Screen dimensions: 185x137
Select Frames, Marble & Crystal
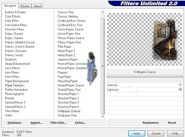pyautogui.click(x=20, y=42)
